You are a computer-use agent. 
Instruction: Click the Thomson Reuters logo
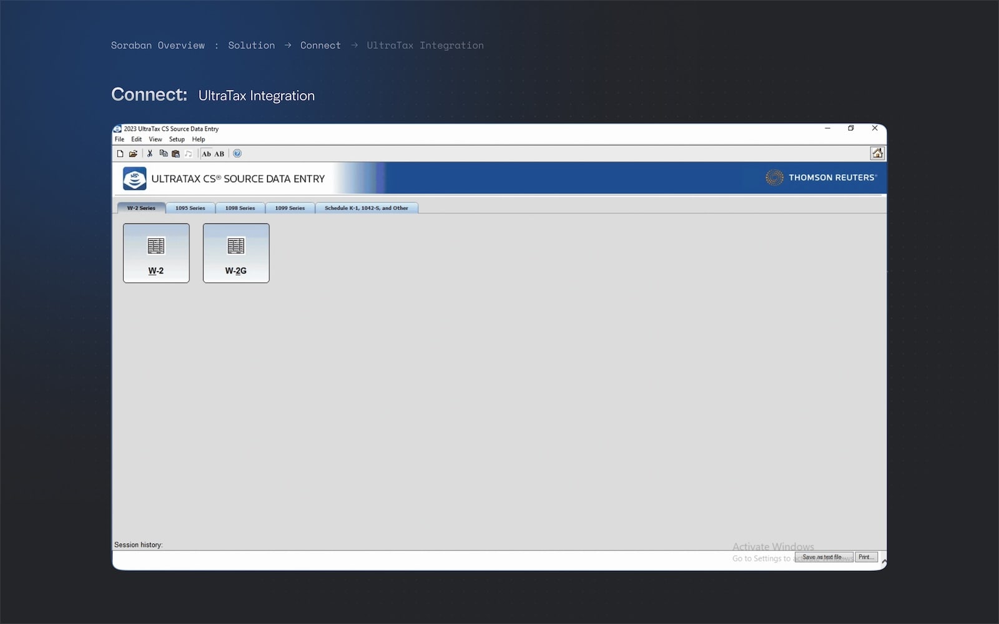[821, 178]
